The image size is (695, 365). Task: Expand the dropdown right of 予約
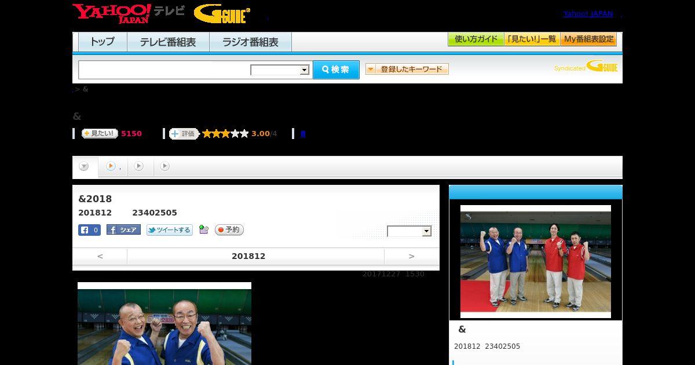pos(409,231)
